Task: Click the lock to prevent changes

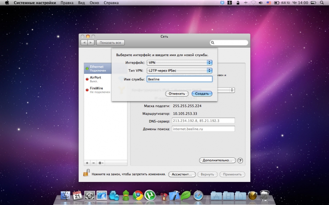Action: [x=86, y=173]
